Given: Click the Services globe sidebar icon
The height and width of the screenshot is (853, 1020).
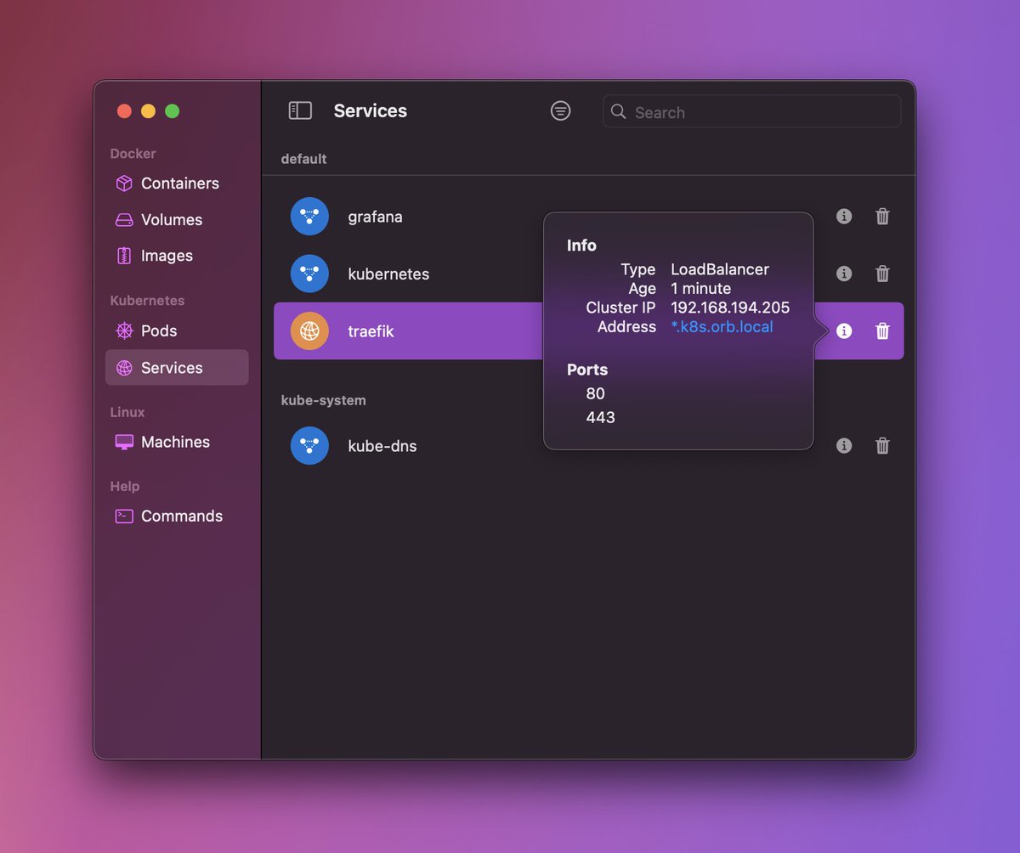Looking at the screenshot, I should click(x=124, y=368).
